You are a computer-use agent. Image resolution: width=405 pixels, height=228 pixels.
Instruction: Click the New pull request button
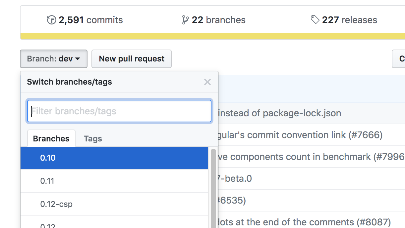tap(132, 59)
